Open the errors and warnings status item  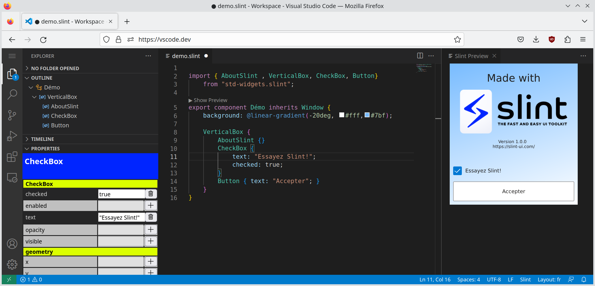(x=31, y=279)
